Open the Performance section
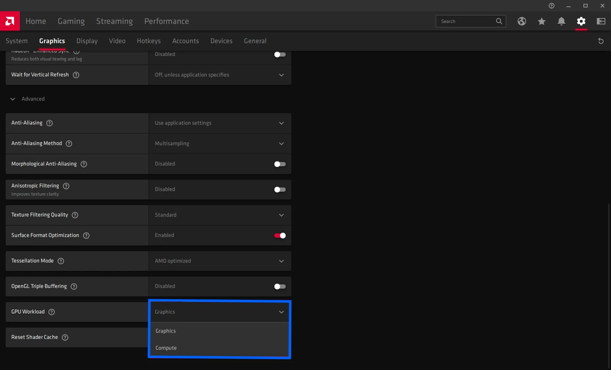611x370 pixels. click(166, 21)
